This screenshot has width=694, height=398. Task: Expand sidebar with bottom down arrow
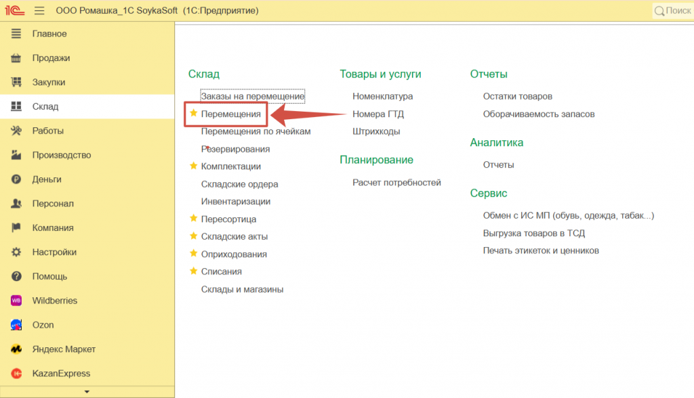[x=86, y=391]
